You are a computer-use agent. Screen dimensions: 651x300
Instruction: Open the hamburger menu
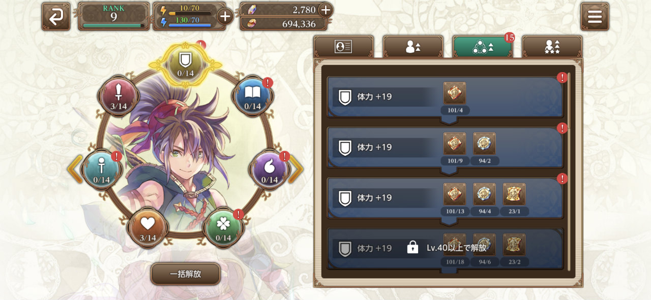(595, 16)
